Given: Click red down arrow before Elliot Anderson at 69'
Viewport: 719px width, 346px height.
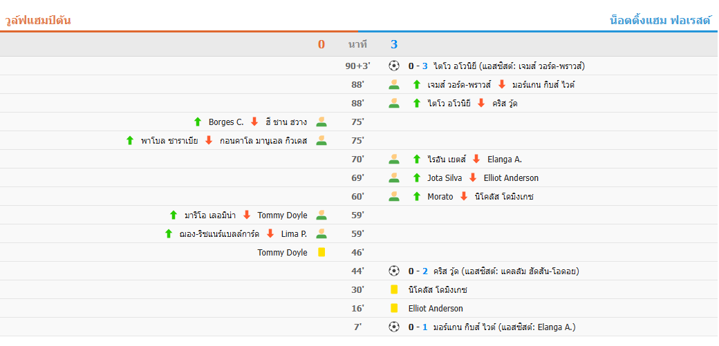Looking at the screenshot, I should 473,178.
